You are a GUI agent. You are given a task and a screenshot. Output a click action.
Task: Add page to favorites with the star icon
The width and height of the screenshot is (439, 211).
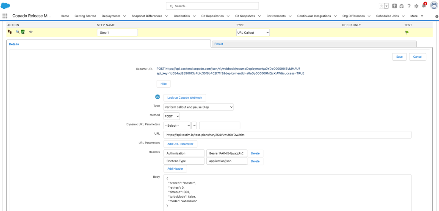[x=382, y=6]
